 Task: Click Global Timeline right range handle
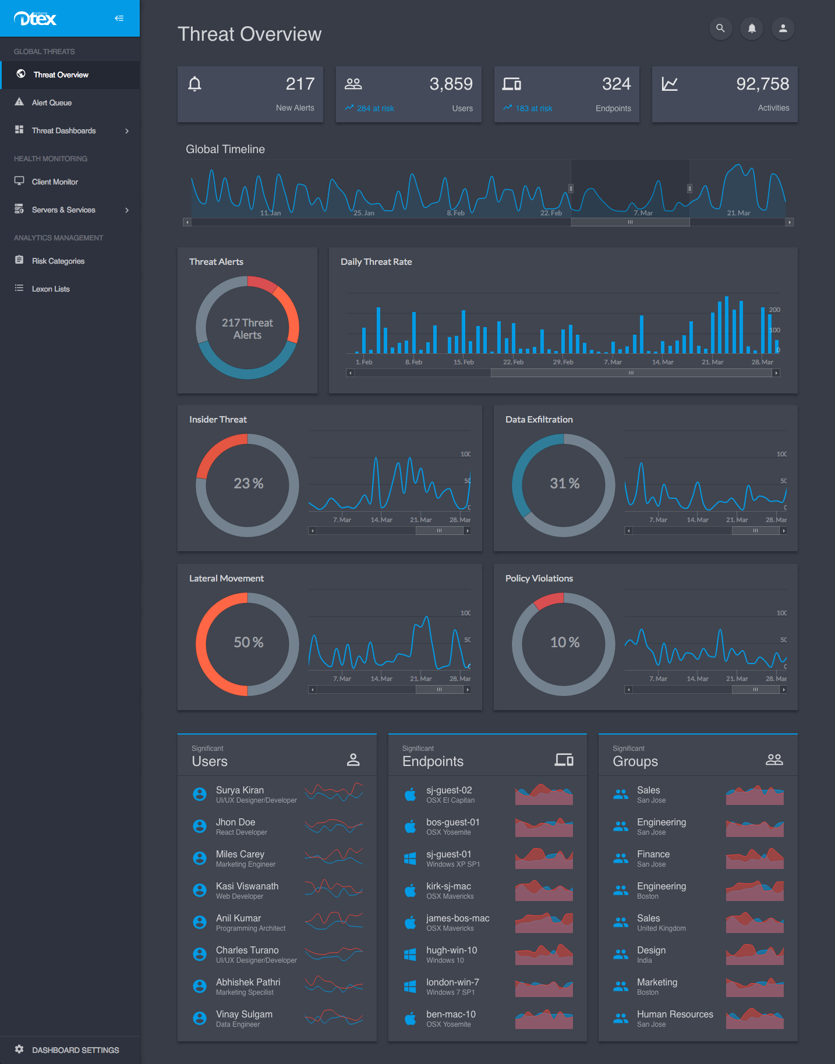[x=689, y=189]
